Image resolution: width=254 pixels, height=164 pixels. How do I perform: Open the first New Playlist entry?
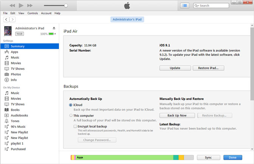point(29,132)
